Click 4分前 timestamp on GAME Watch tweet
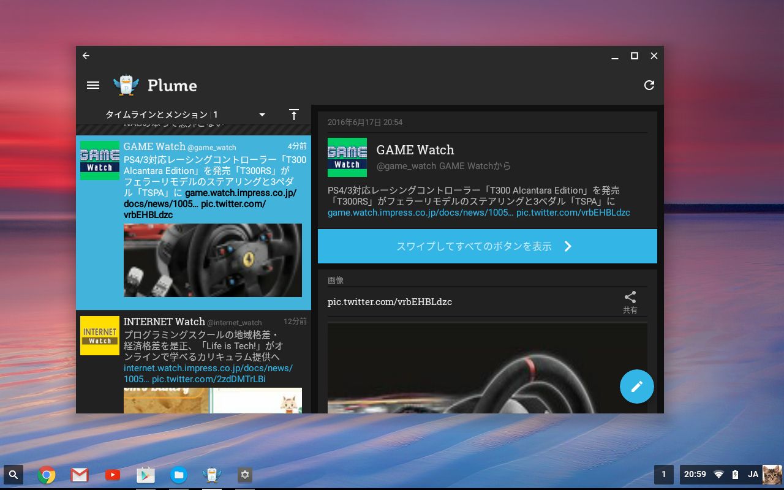The image size is (784, 490). coord(297,146)
